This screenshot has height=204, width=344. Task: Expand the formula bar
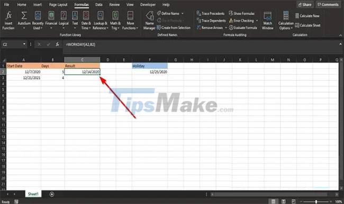340,45
